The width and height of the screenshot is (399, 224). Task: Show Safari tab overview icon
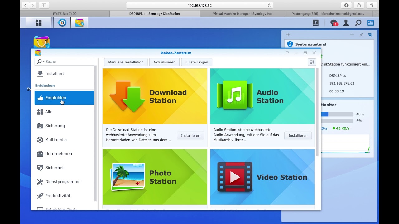pos(372,5)
